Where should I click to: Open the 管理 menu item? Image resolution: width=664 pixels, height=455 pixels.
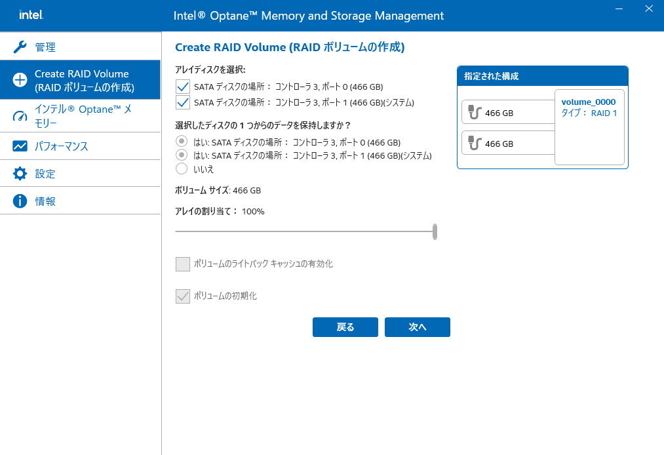80,47
